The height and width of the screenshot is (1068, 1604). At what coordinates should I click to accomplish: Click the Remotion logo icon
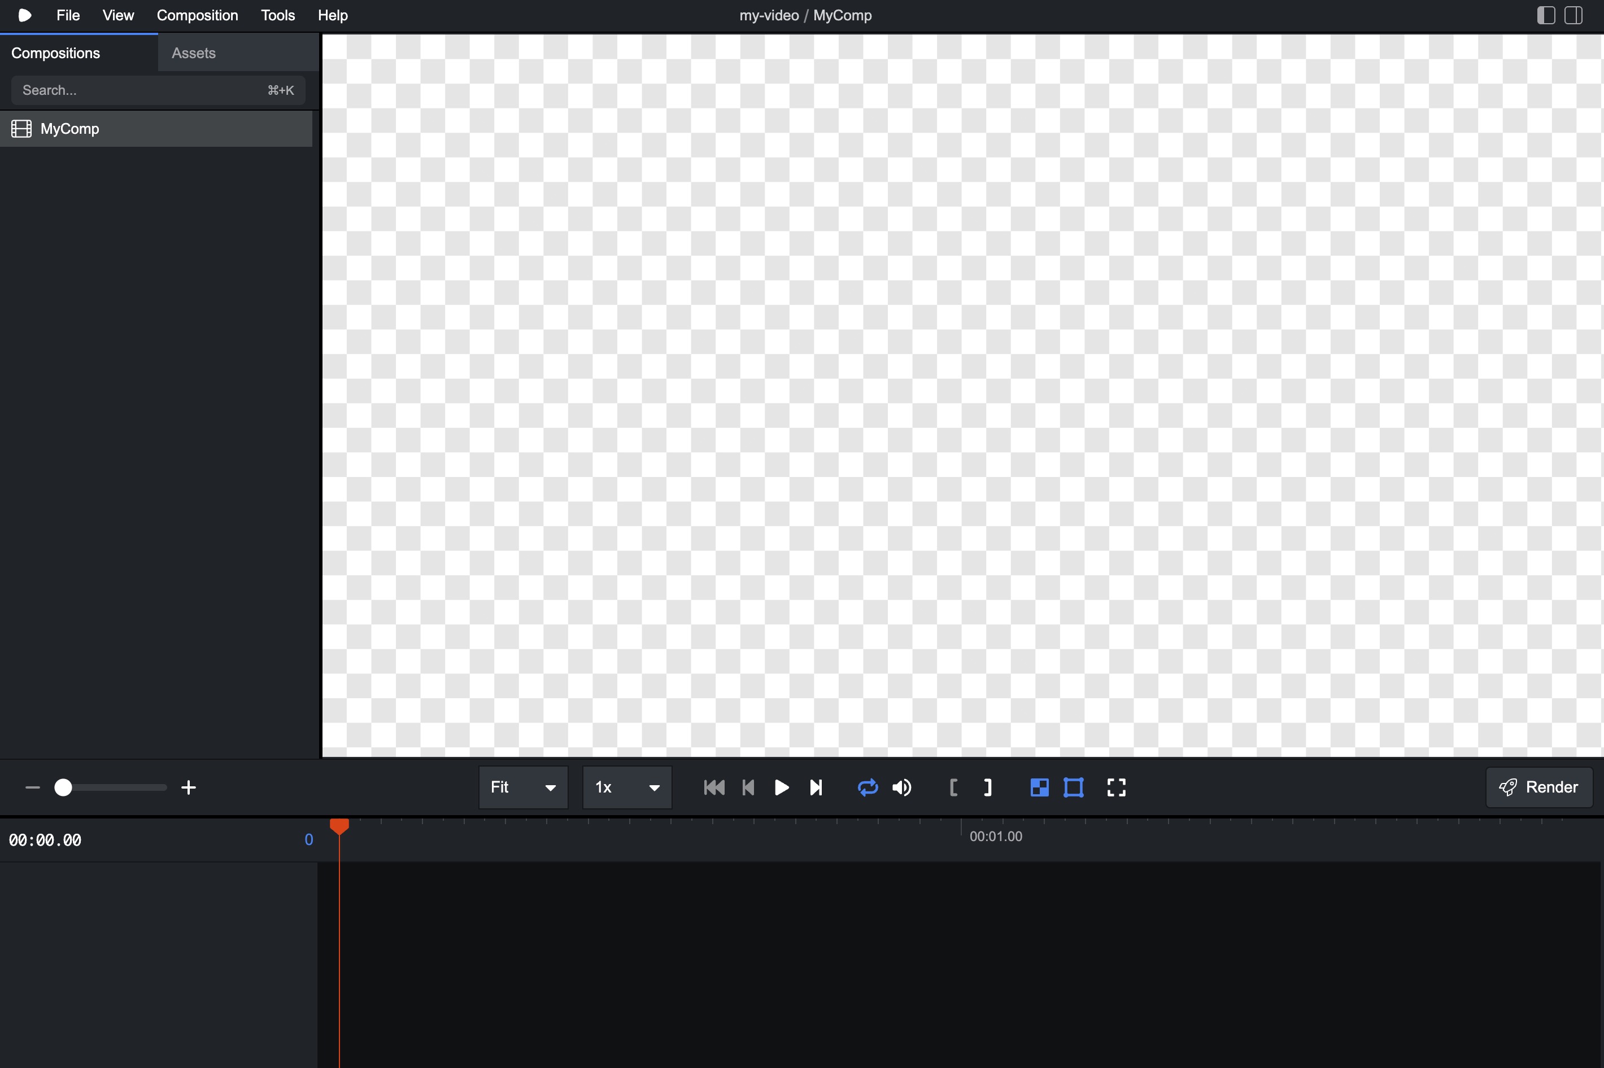click(x=24, y=15)
